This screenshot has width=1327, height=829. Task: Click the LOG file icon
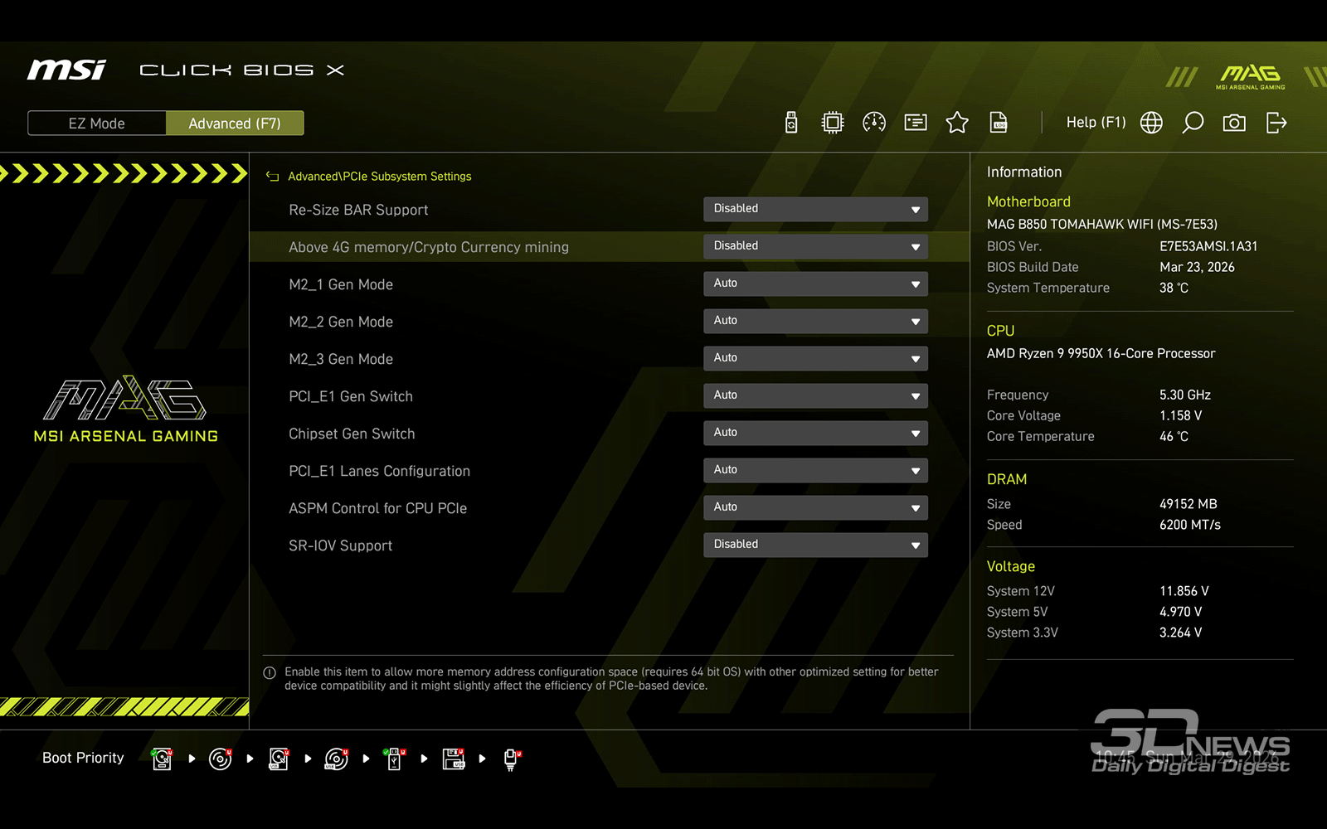pos(999,123)
